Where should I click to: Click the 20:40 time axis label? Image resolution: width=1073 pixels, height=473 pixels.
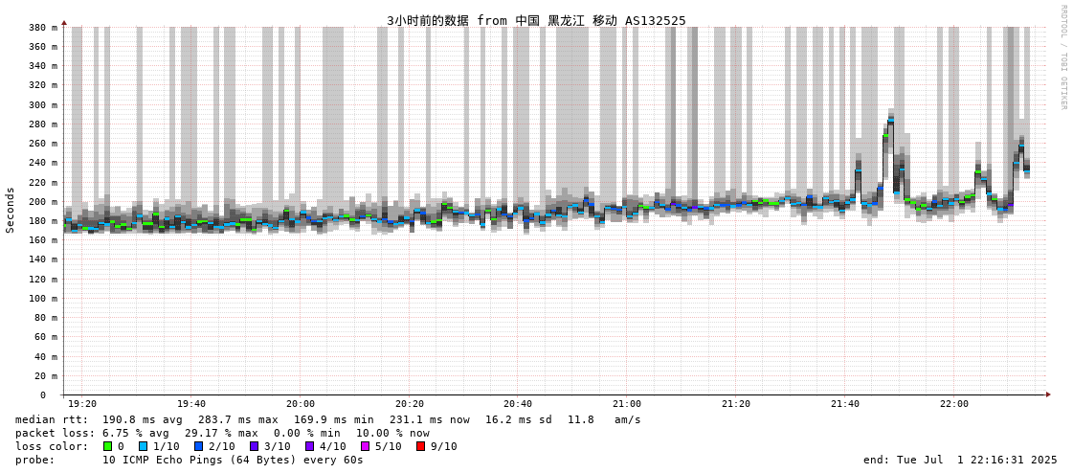[x=518, y=405]
